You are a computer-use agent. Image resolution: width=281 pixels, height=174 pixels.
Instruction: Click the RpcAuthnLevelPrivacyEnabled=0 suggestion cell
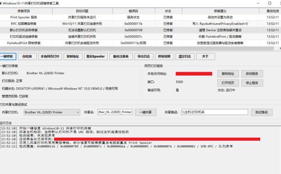tap(220, 24)
